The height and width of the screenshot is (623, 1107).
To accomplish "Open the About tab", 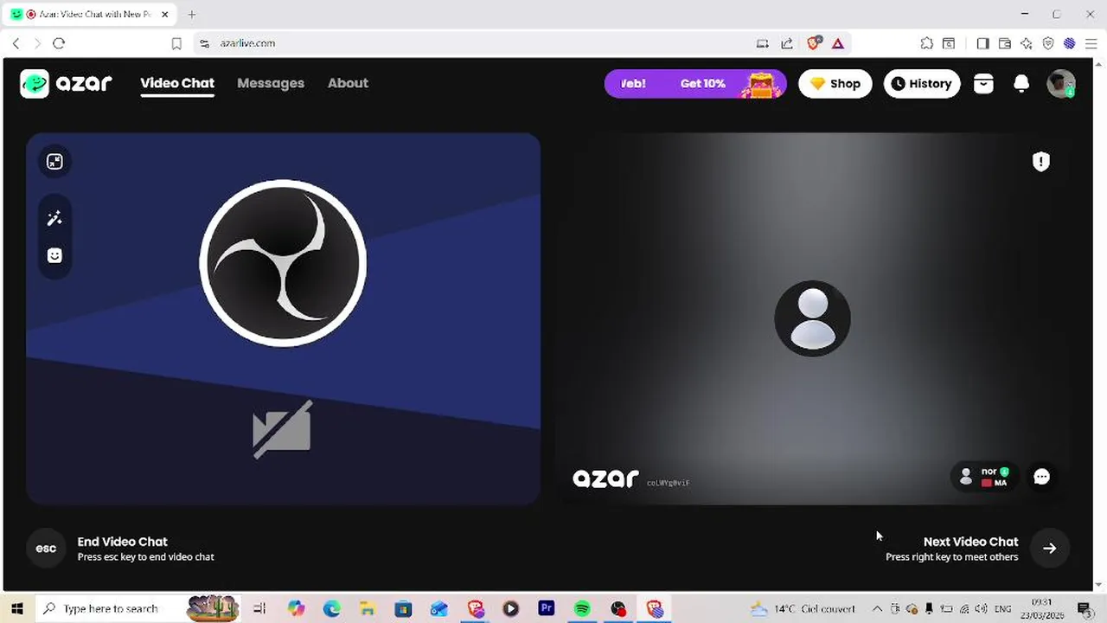I will (348, 83).
